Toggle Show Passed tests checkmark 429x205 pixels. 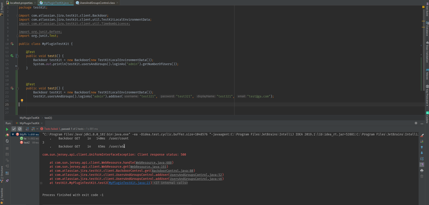point(14,129)
